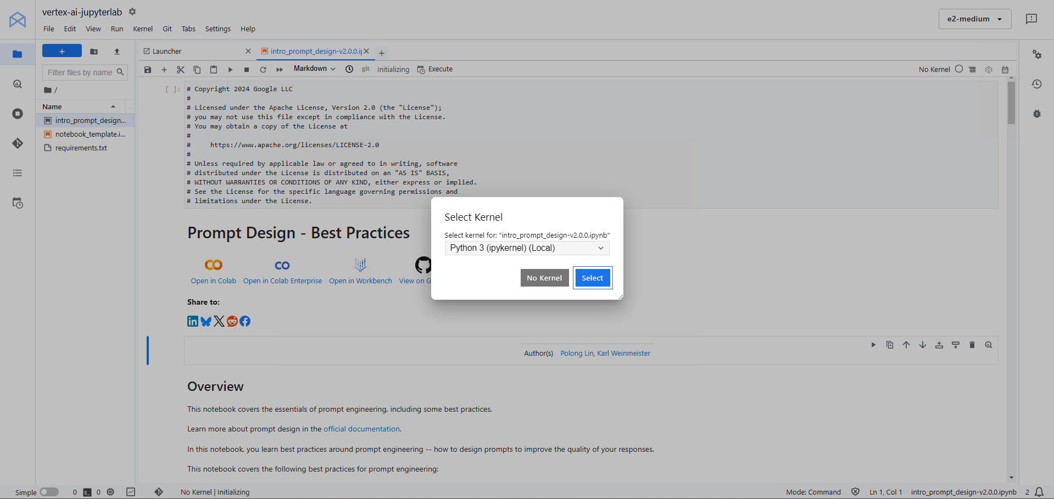Open the Table of Contents sidebar
The width and height of the screenshot is (1054, 499).
(18, 173)
